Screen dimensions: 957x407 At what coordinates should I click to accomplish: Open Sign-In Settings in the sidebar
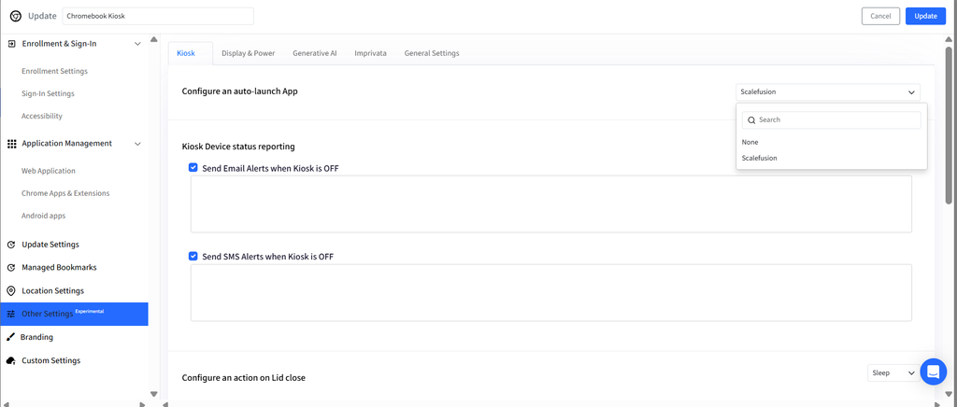48,94
